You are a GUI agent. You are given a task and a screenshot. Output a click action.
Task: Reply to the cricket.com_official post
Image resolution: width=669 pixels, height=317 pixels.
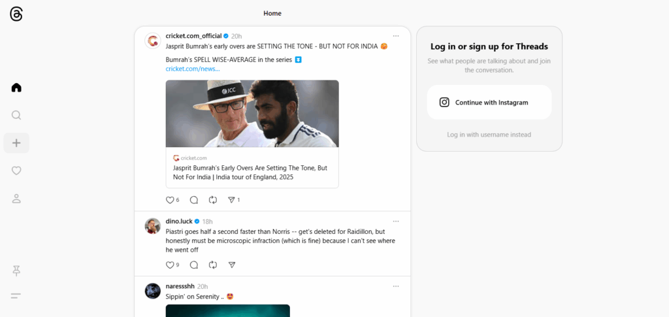pyautogui.click(x=193, y=199)
